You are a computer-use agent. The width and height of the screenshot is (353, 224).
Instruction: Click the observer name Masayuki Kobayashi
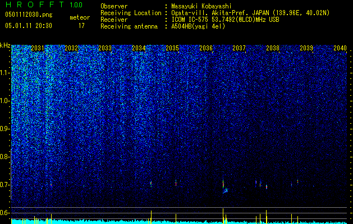click(201, 6)
